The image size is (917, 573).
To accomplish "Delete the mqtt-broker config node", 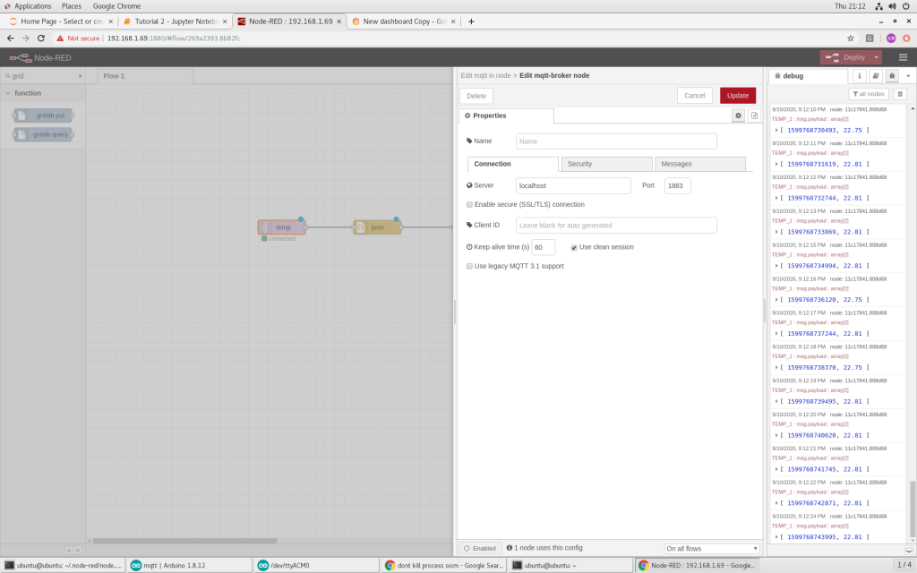I will [476, 95].
